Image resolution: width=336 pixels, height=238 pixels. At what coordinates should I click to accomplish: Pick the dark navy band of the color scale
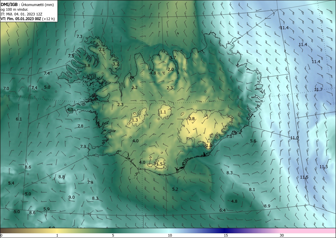click(224, 231)
